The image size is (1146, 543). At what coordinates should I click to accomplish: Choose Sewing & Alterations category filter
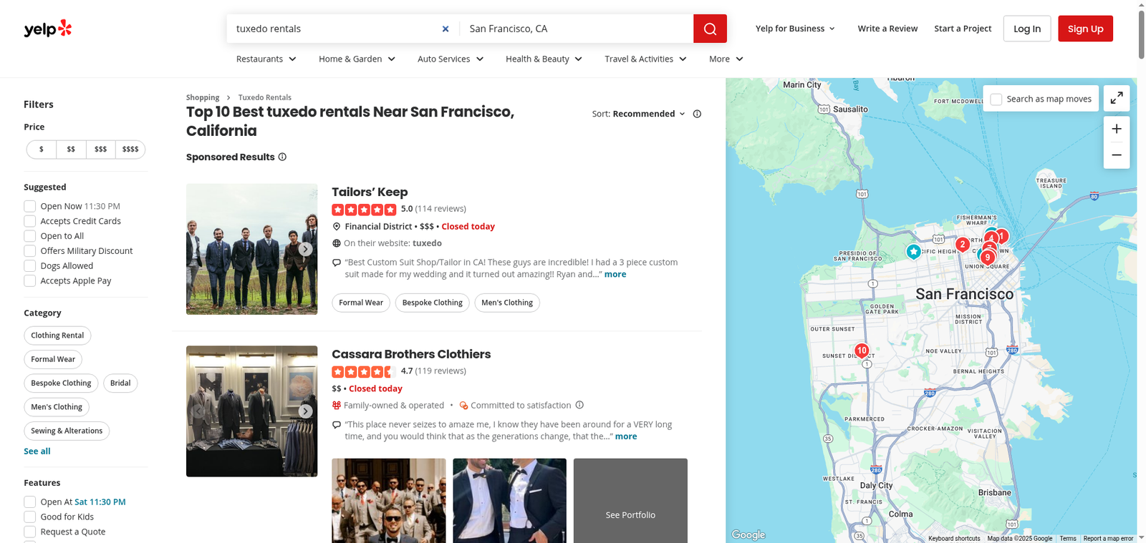(x=67, y=431)
